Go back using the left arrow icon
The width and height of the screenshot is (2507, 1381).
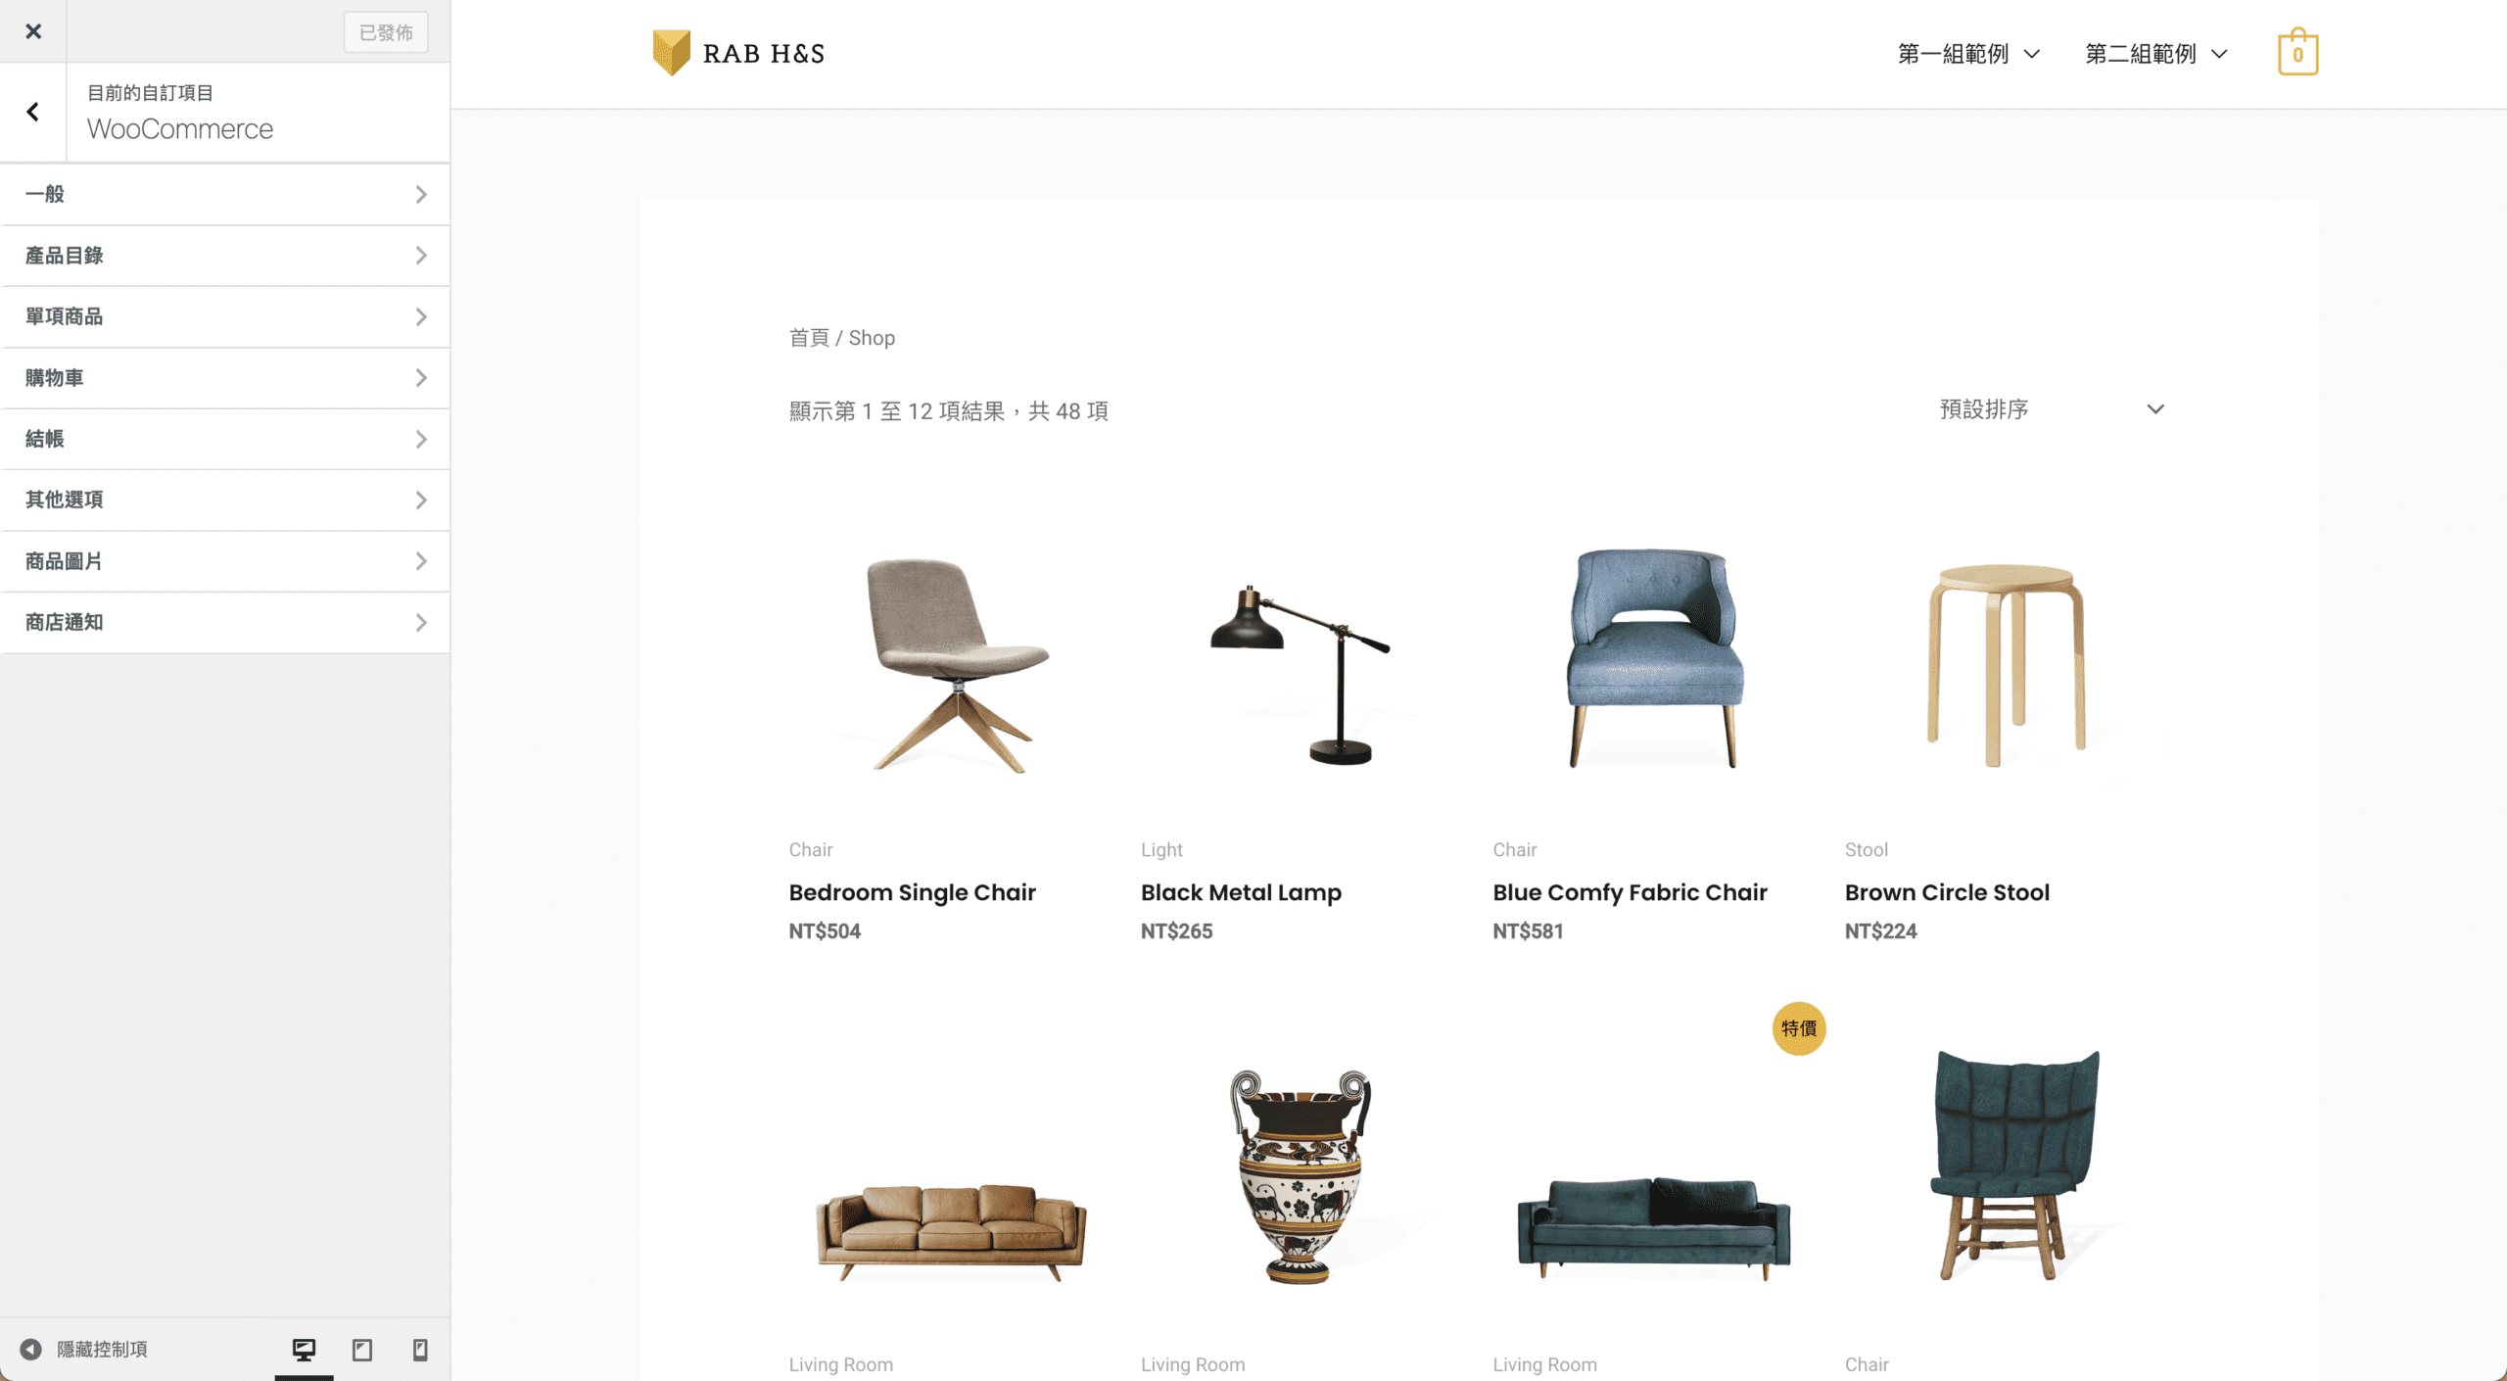point(33,113)
